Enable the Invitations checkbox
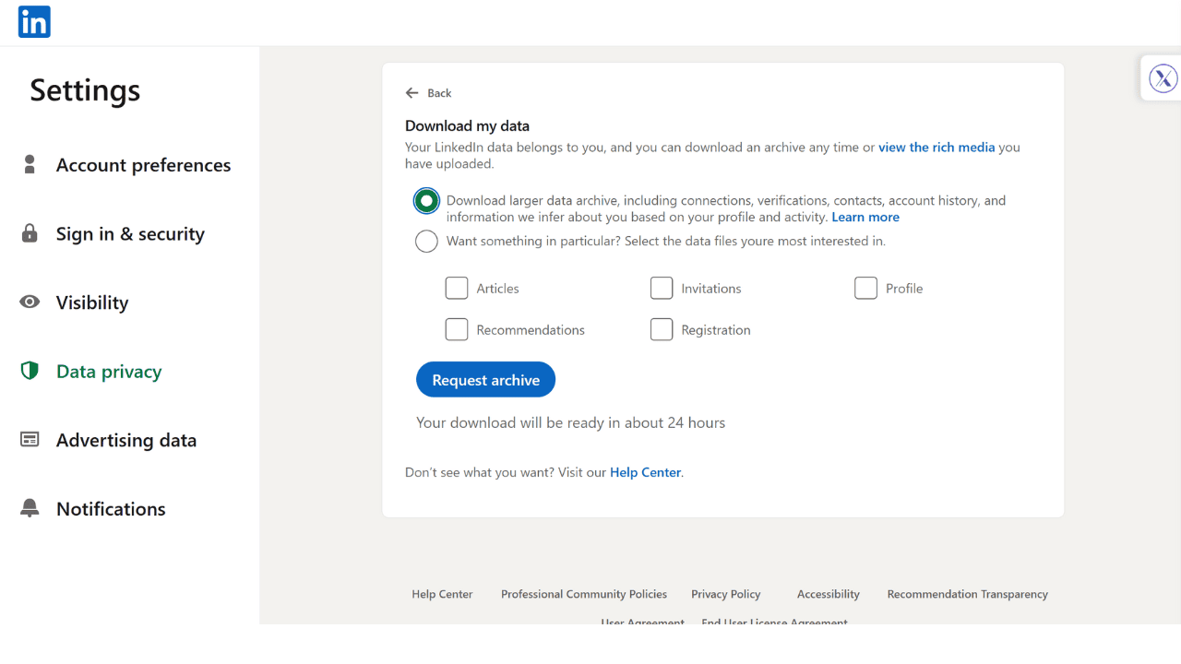 tap(662, 289)
